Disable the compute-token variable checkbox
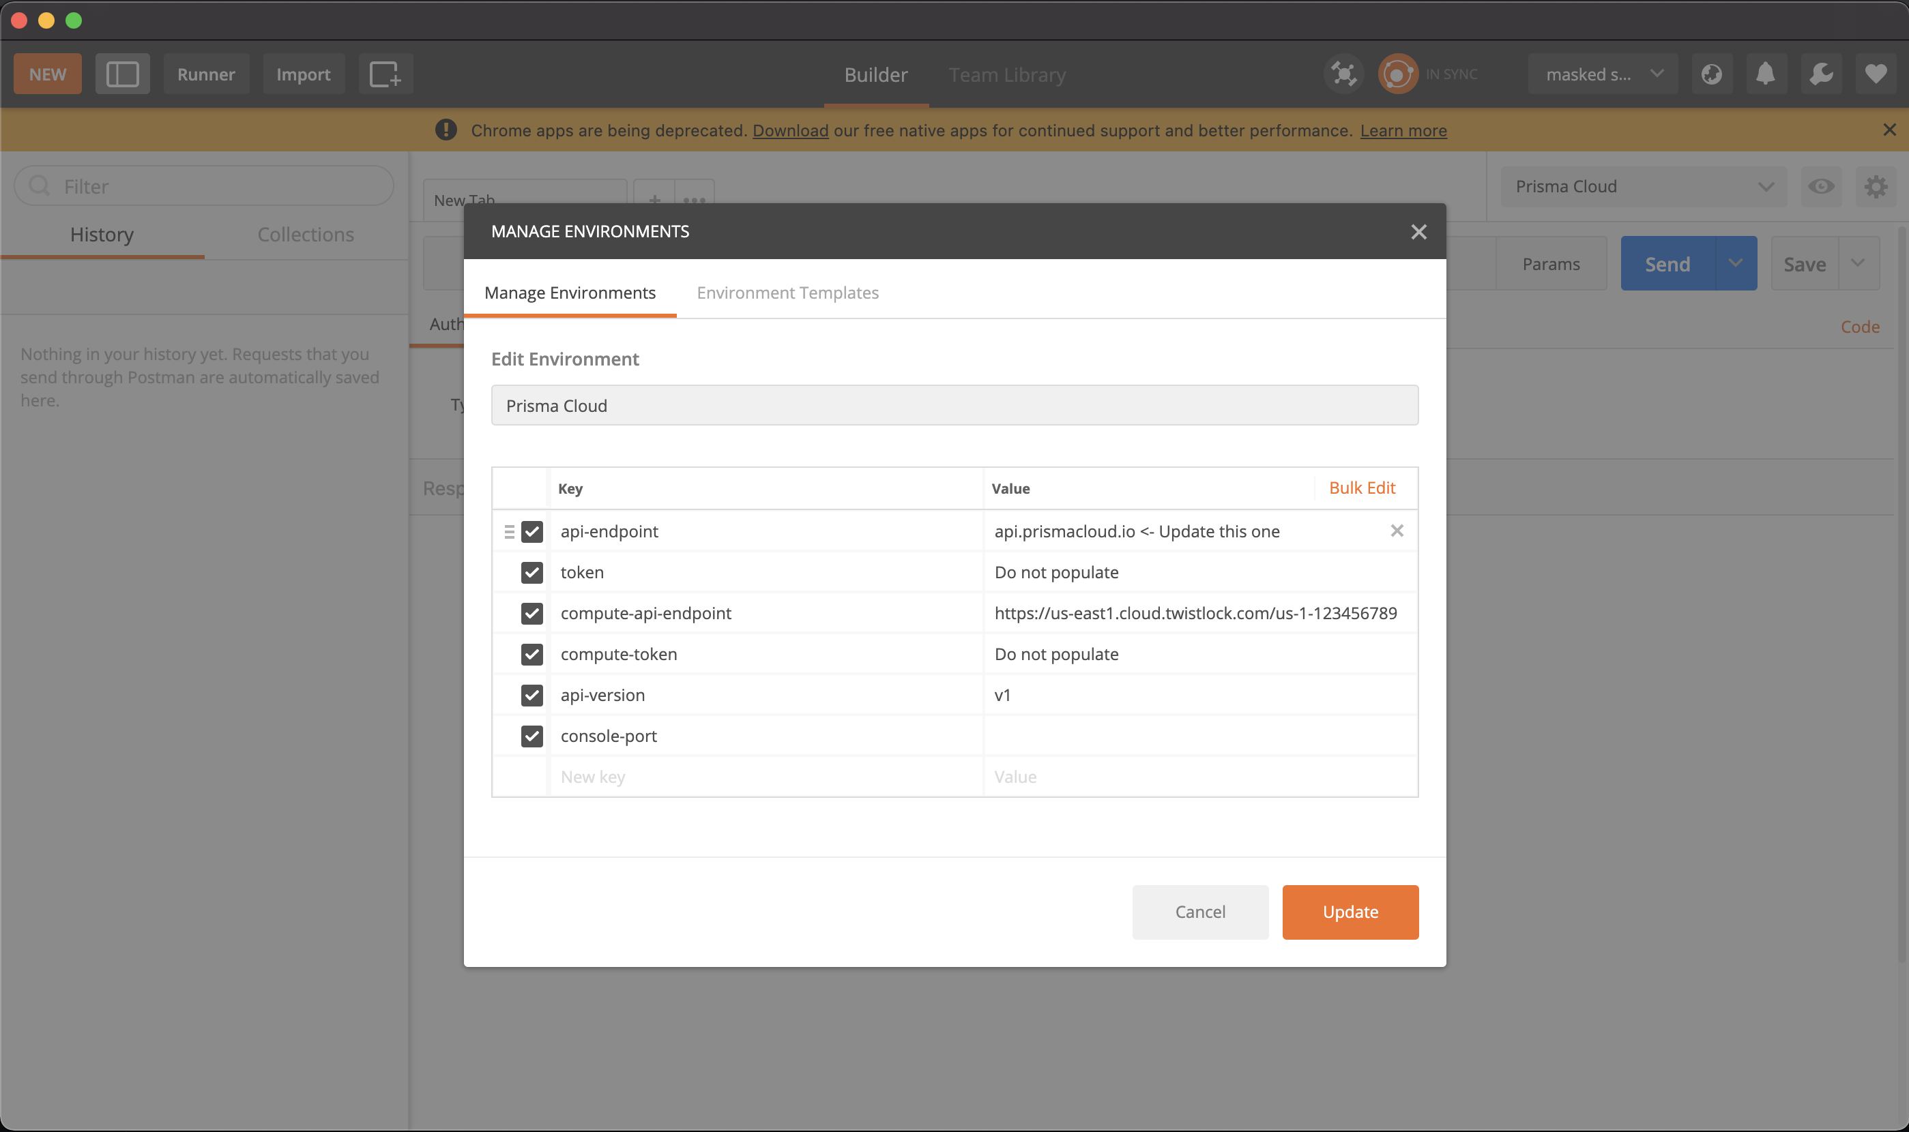 coord(531,655)
